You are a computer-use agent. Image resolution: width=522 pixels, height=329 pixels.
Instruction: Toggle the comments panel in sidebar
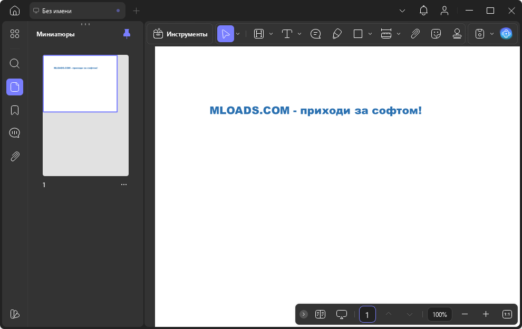[15, 133]
